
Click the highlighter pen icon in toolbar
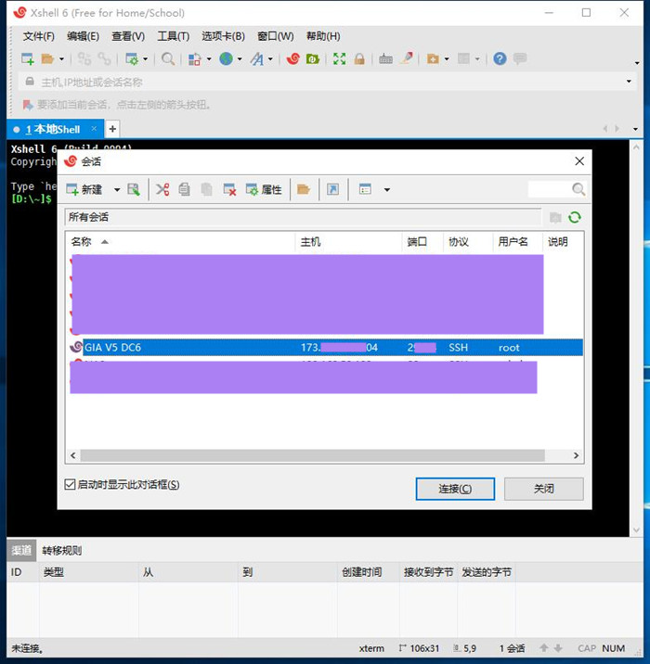[x=406, y=58]
